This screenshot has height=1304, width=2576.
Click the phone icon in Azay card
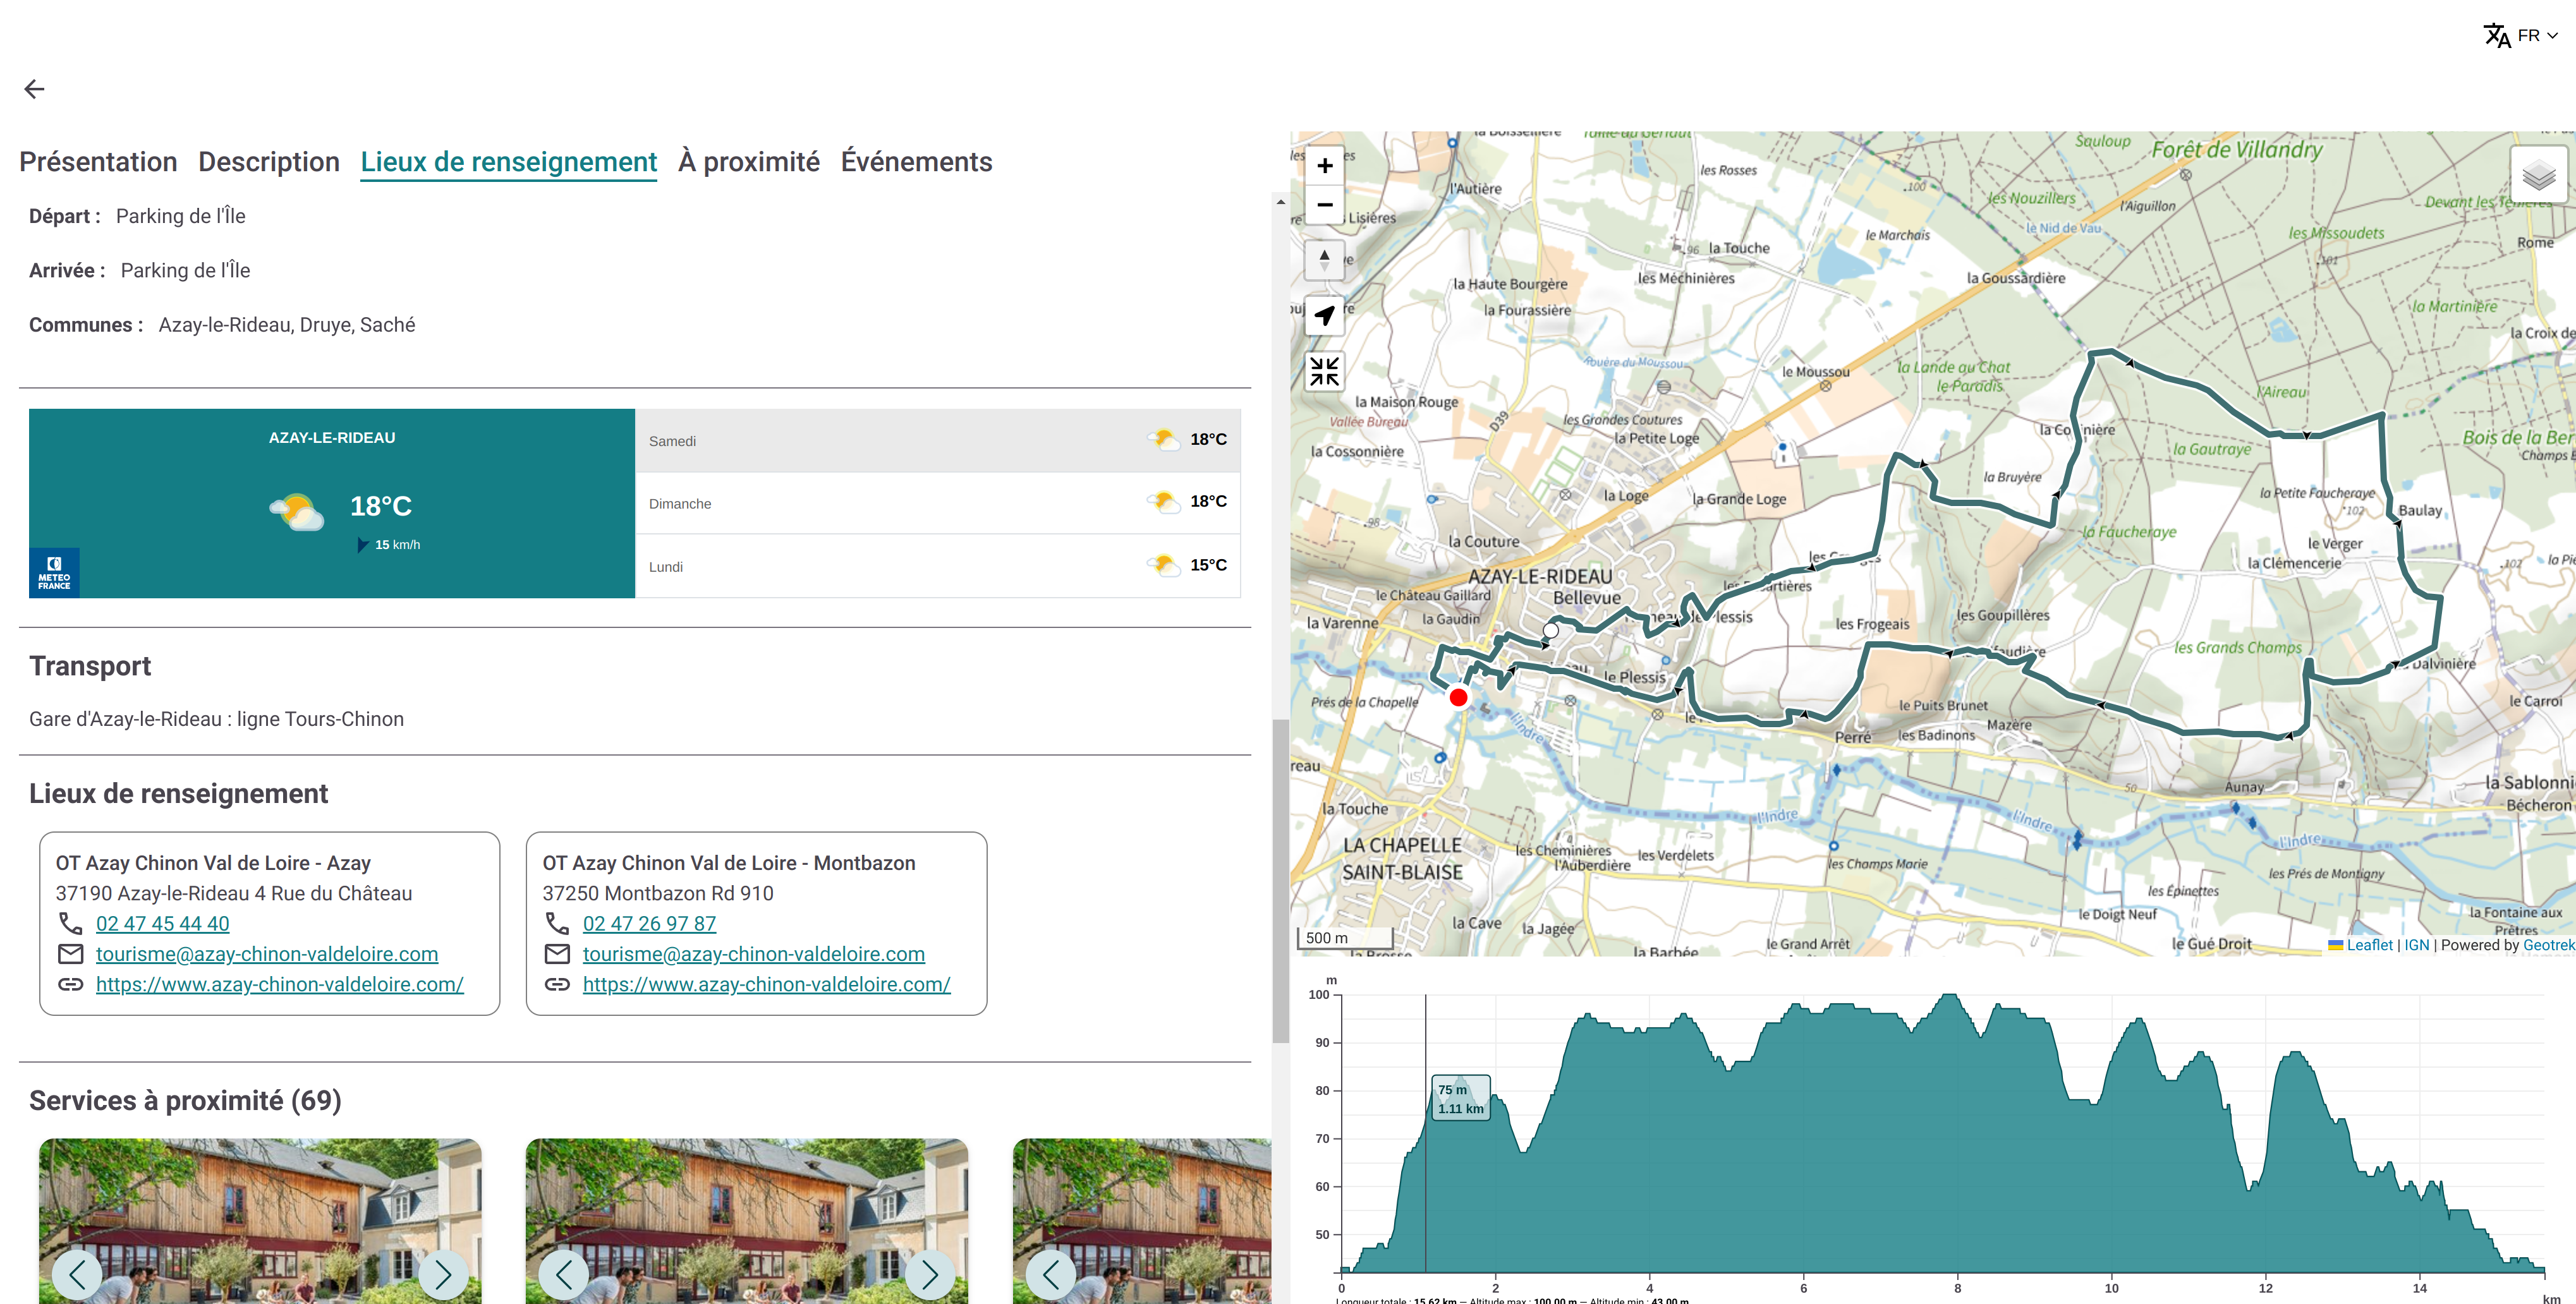[71, 923]
